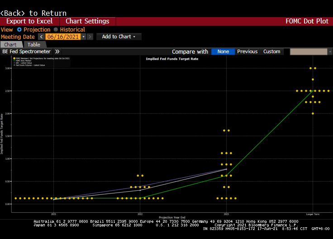333x239 pixels.
Task: Click the 2.00 y-axis label
Action: [8, 114]
